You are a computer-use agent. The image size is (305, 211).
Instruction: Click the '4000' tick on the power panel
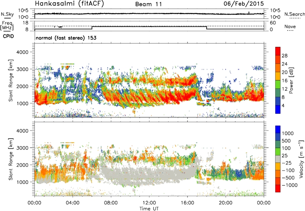click(22, 52)
